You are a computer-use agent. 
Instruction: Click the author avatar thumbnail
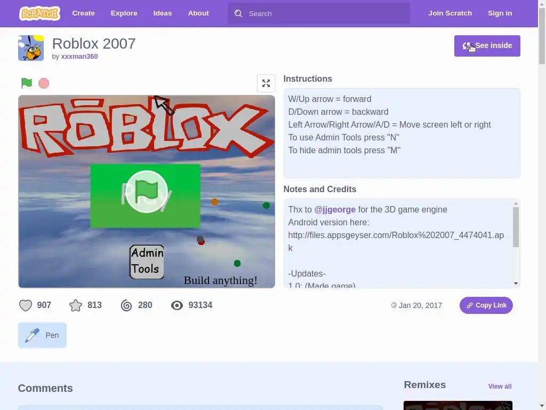(x=31, y=48)
